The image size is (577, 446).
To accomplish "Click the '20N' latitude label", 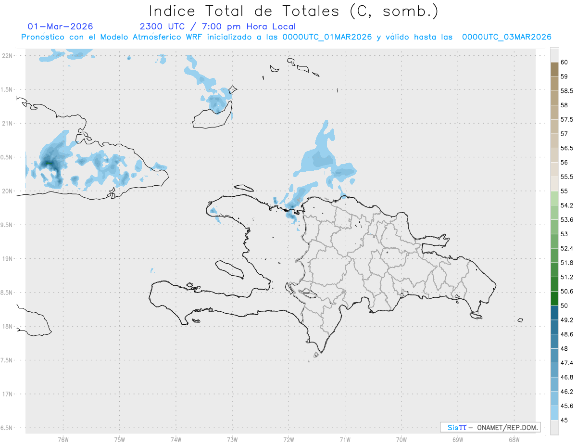I will pos(7,191).
